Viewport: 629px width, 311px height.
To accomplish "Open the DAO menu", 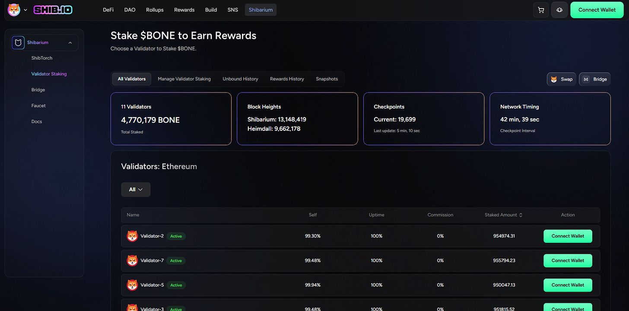I will tap(130, 10).
